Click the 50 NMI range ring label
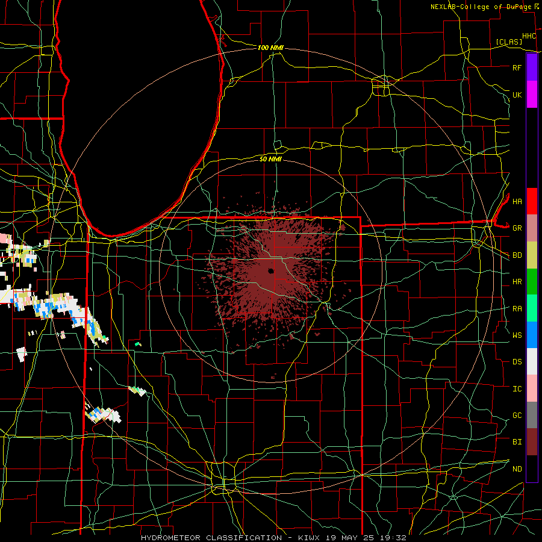Image resolution: width=542 pixels, height=542 pixels. [270, 159]
